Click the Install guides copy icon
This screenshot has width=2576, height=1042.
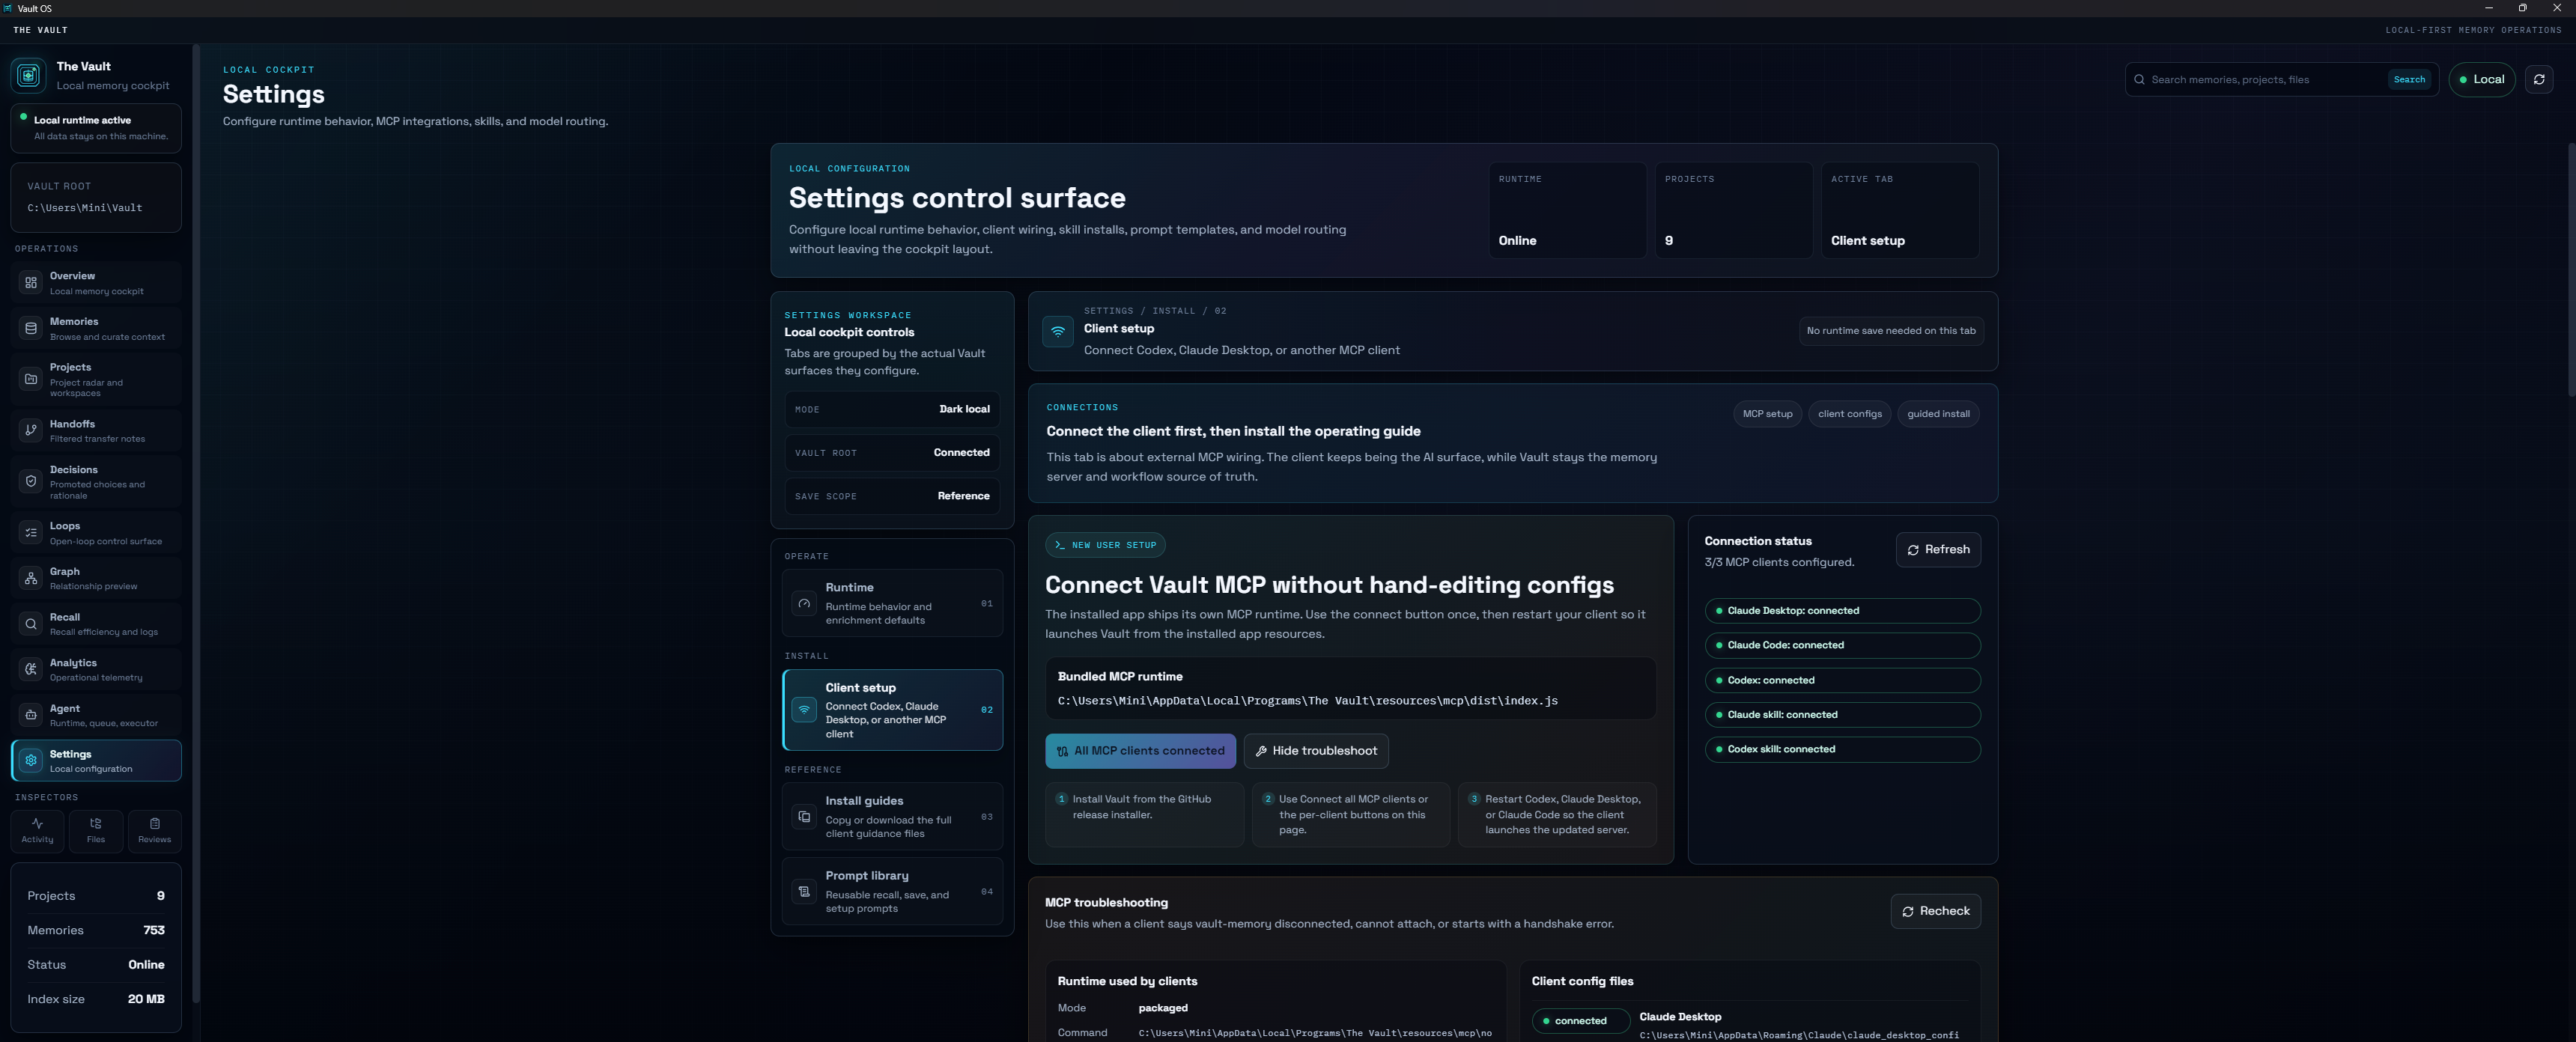click(804, 817)
